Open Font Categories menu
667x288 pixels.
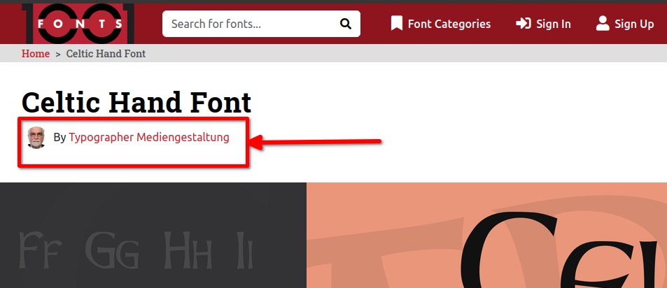pyautogui.click(x=441, y=24)
